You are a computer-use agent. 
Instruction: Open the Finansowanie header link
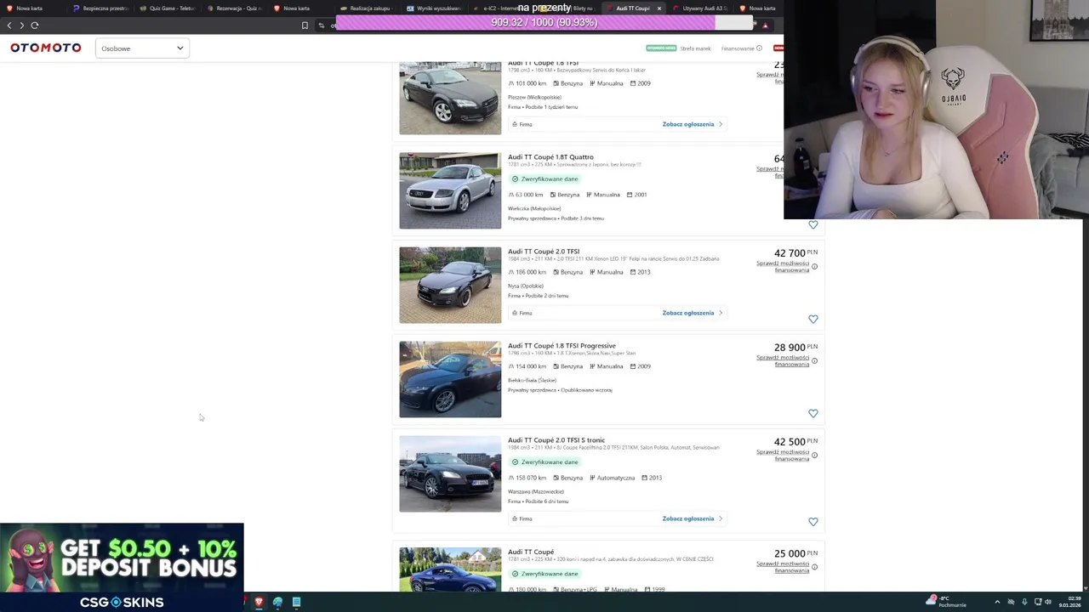pos(738,48)
